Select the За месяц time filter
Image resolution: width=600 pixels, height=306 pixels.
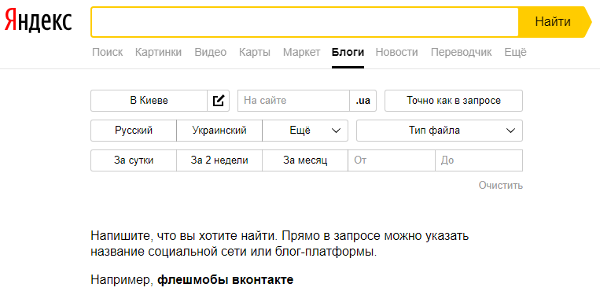[x=305, y=160]
